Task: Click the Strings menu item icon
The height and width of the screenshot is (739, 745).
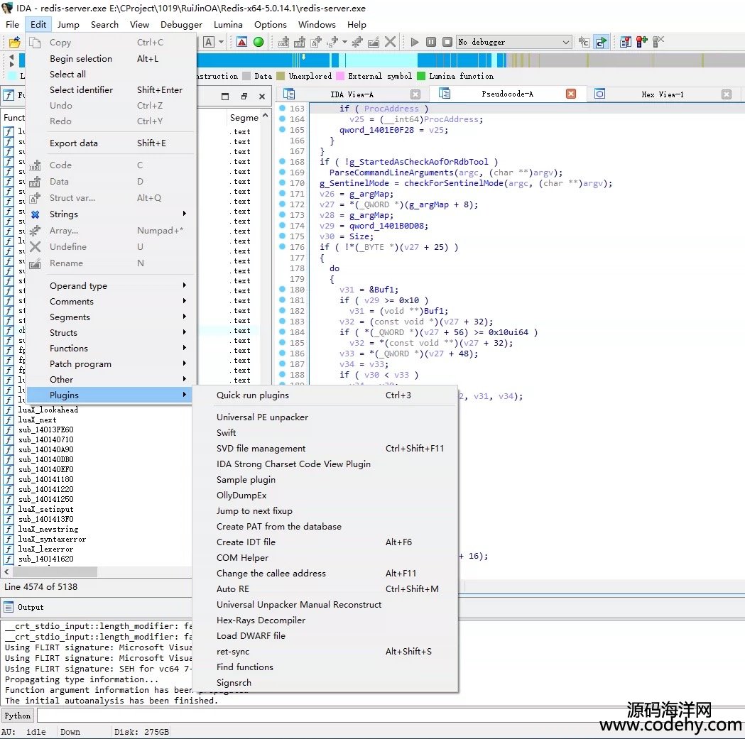Action: pyautogui.click(x=35, y=214)
